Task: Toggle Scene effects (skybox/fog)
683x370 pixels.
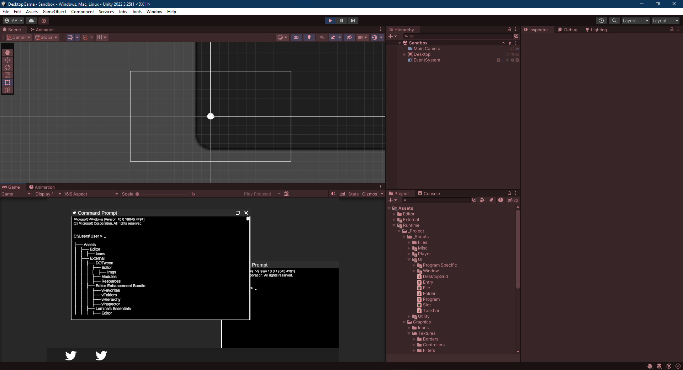Action: pyautogui.click(x=333, y=37)
